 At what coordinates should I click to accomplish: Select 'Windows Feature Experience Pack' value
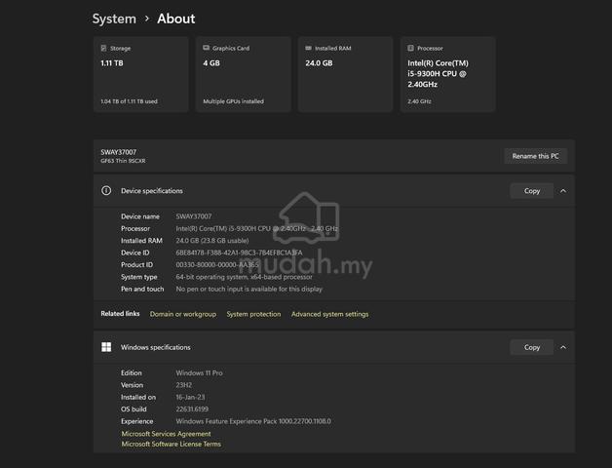click(x=253, y=421)
